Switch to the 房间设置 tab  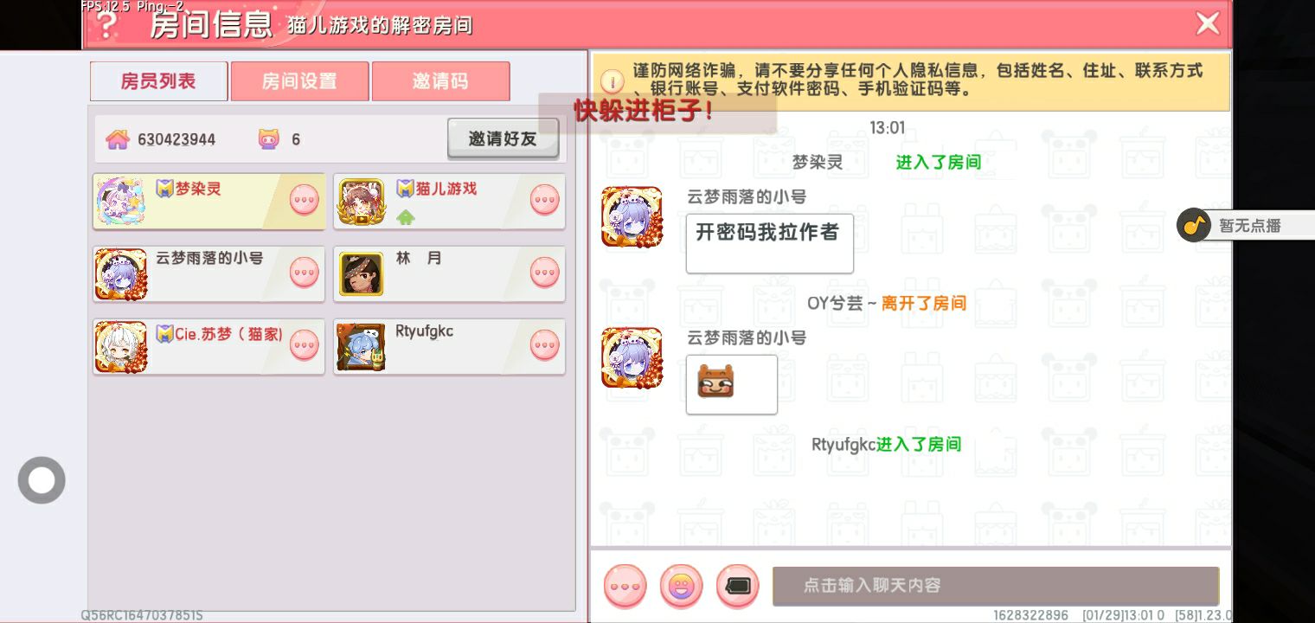click(299, 81)
